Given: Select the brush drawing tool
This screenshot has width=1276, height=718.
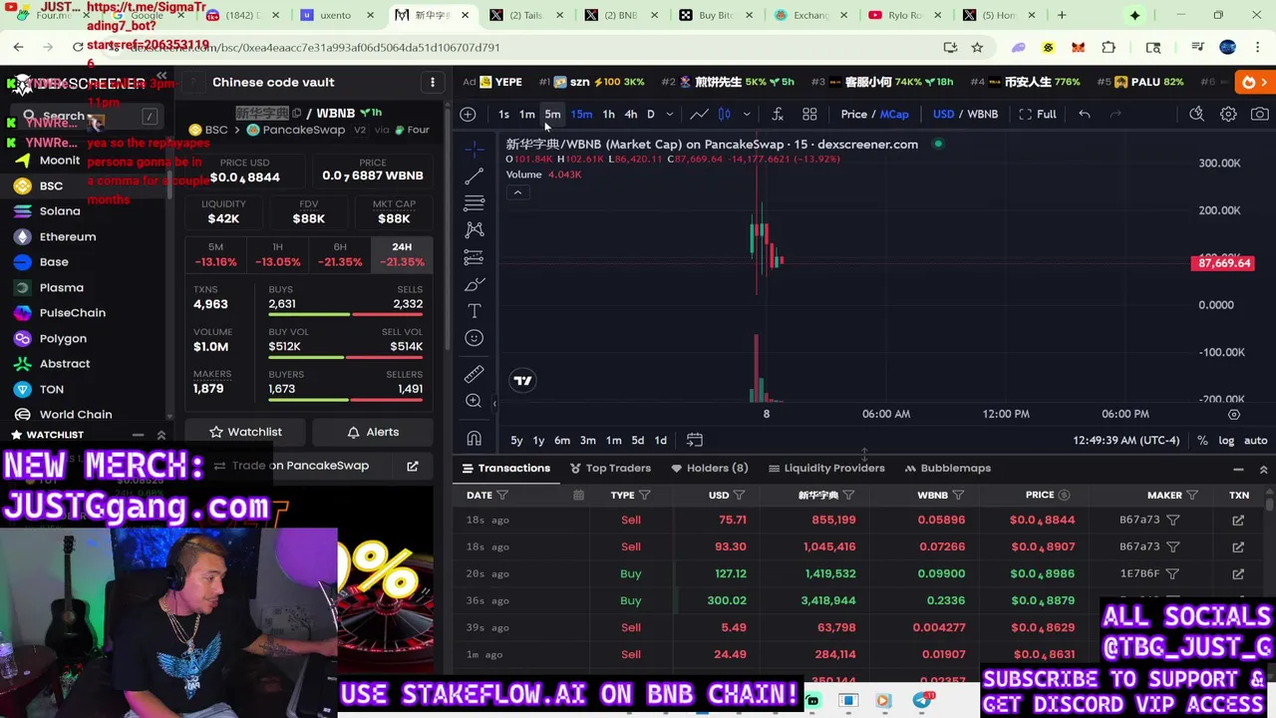Looking at the screenshot, I should click(475, 285).
